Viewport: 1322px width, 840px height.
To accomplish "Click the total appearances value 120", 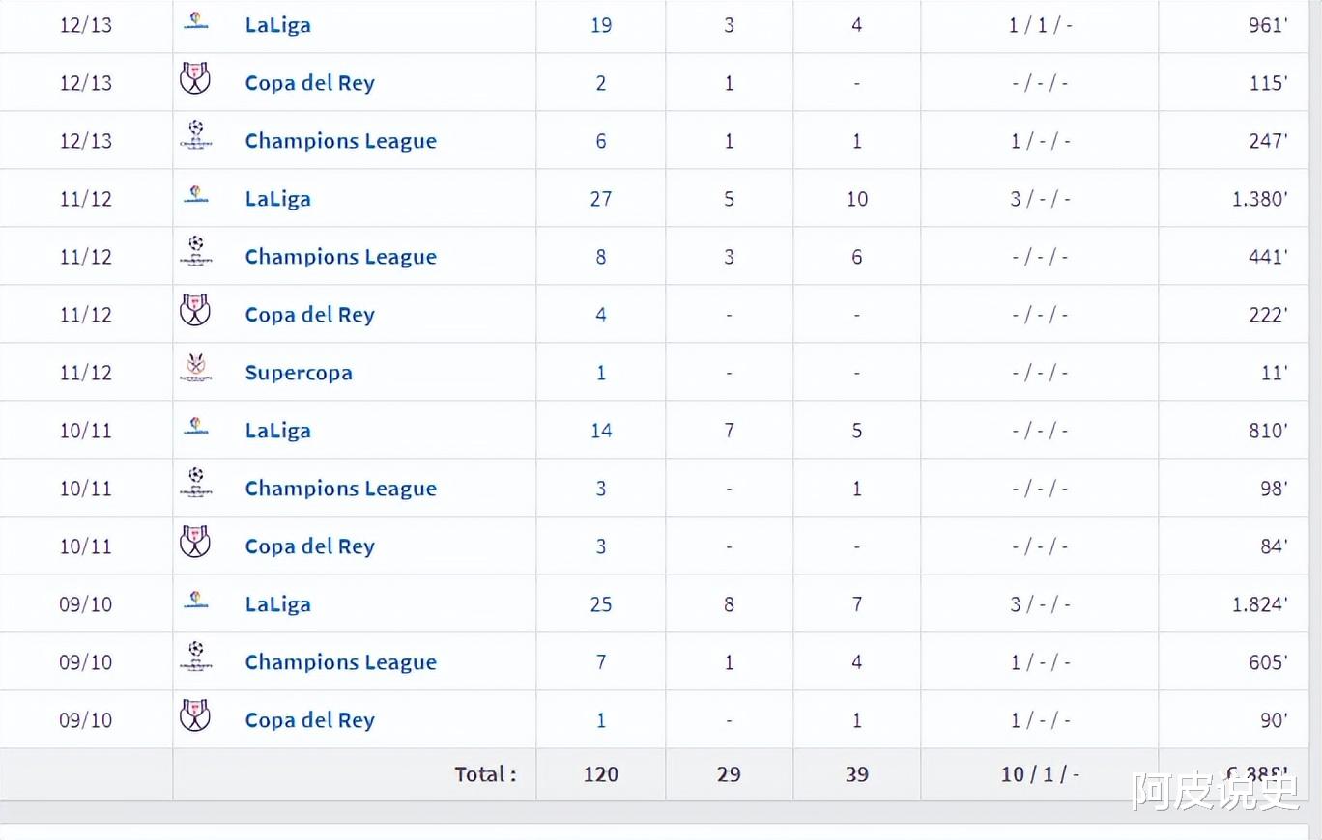I will [601, 774].
